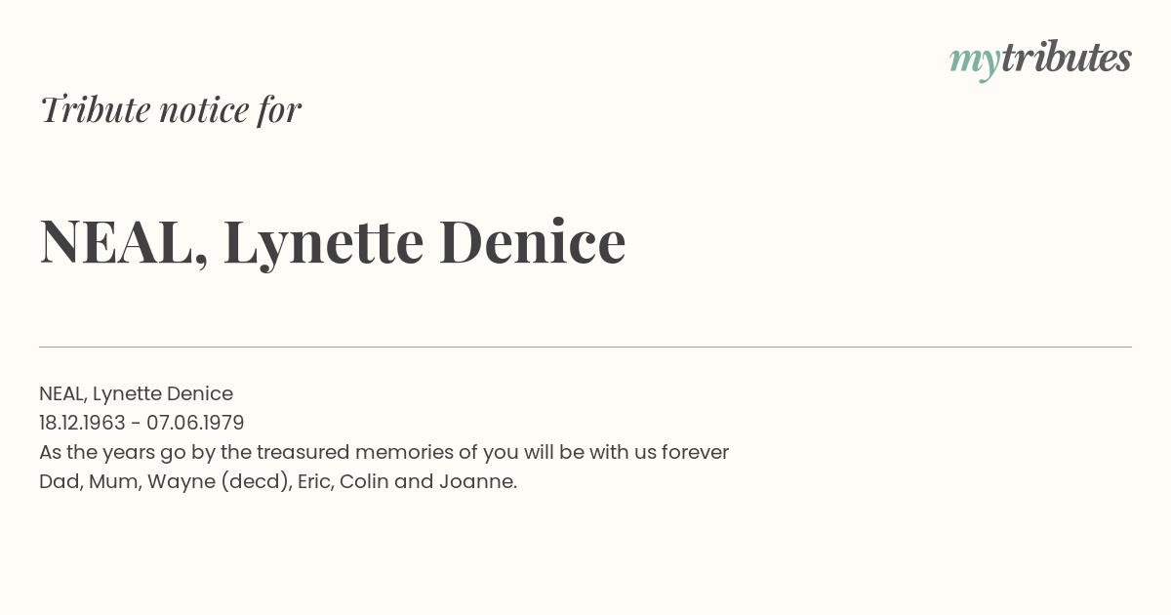
Task: Click the word "Tribute" in the italic heading
Action: [x=95, y=109]
